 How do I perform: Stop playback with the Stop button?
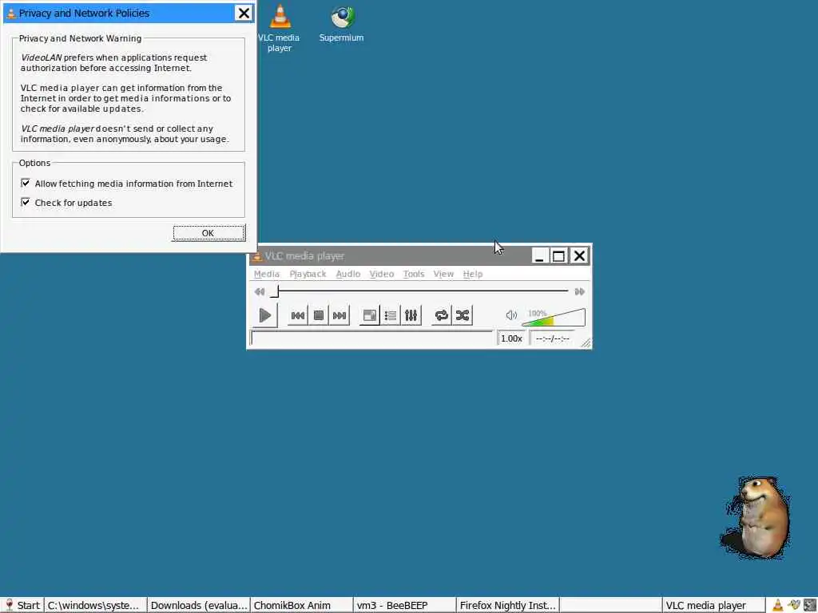click(319, 315)
